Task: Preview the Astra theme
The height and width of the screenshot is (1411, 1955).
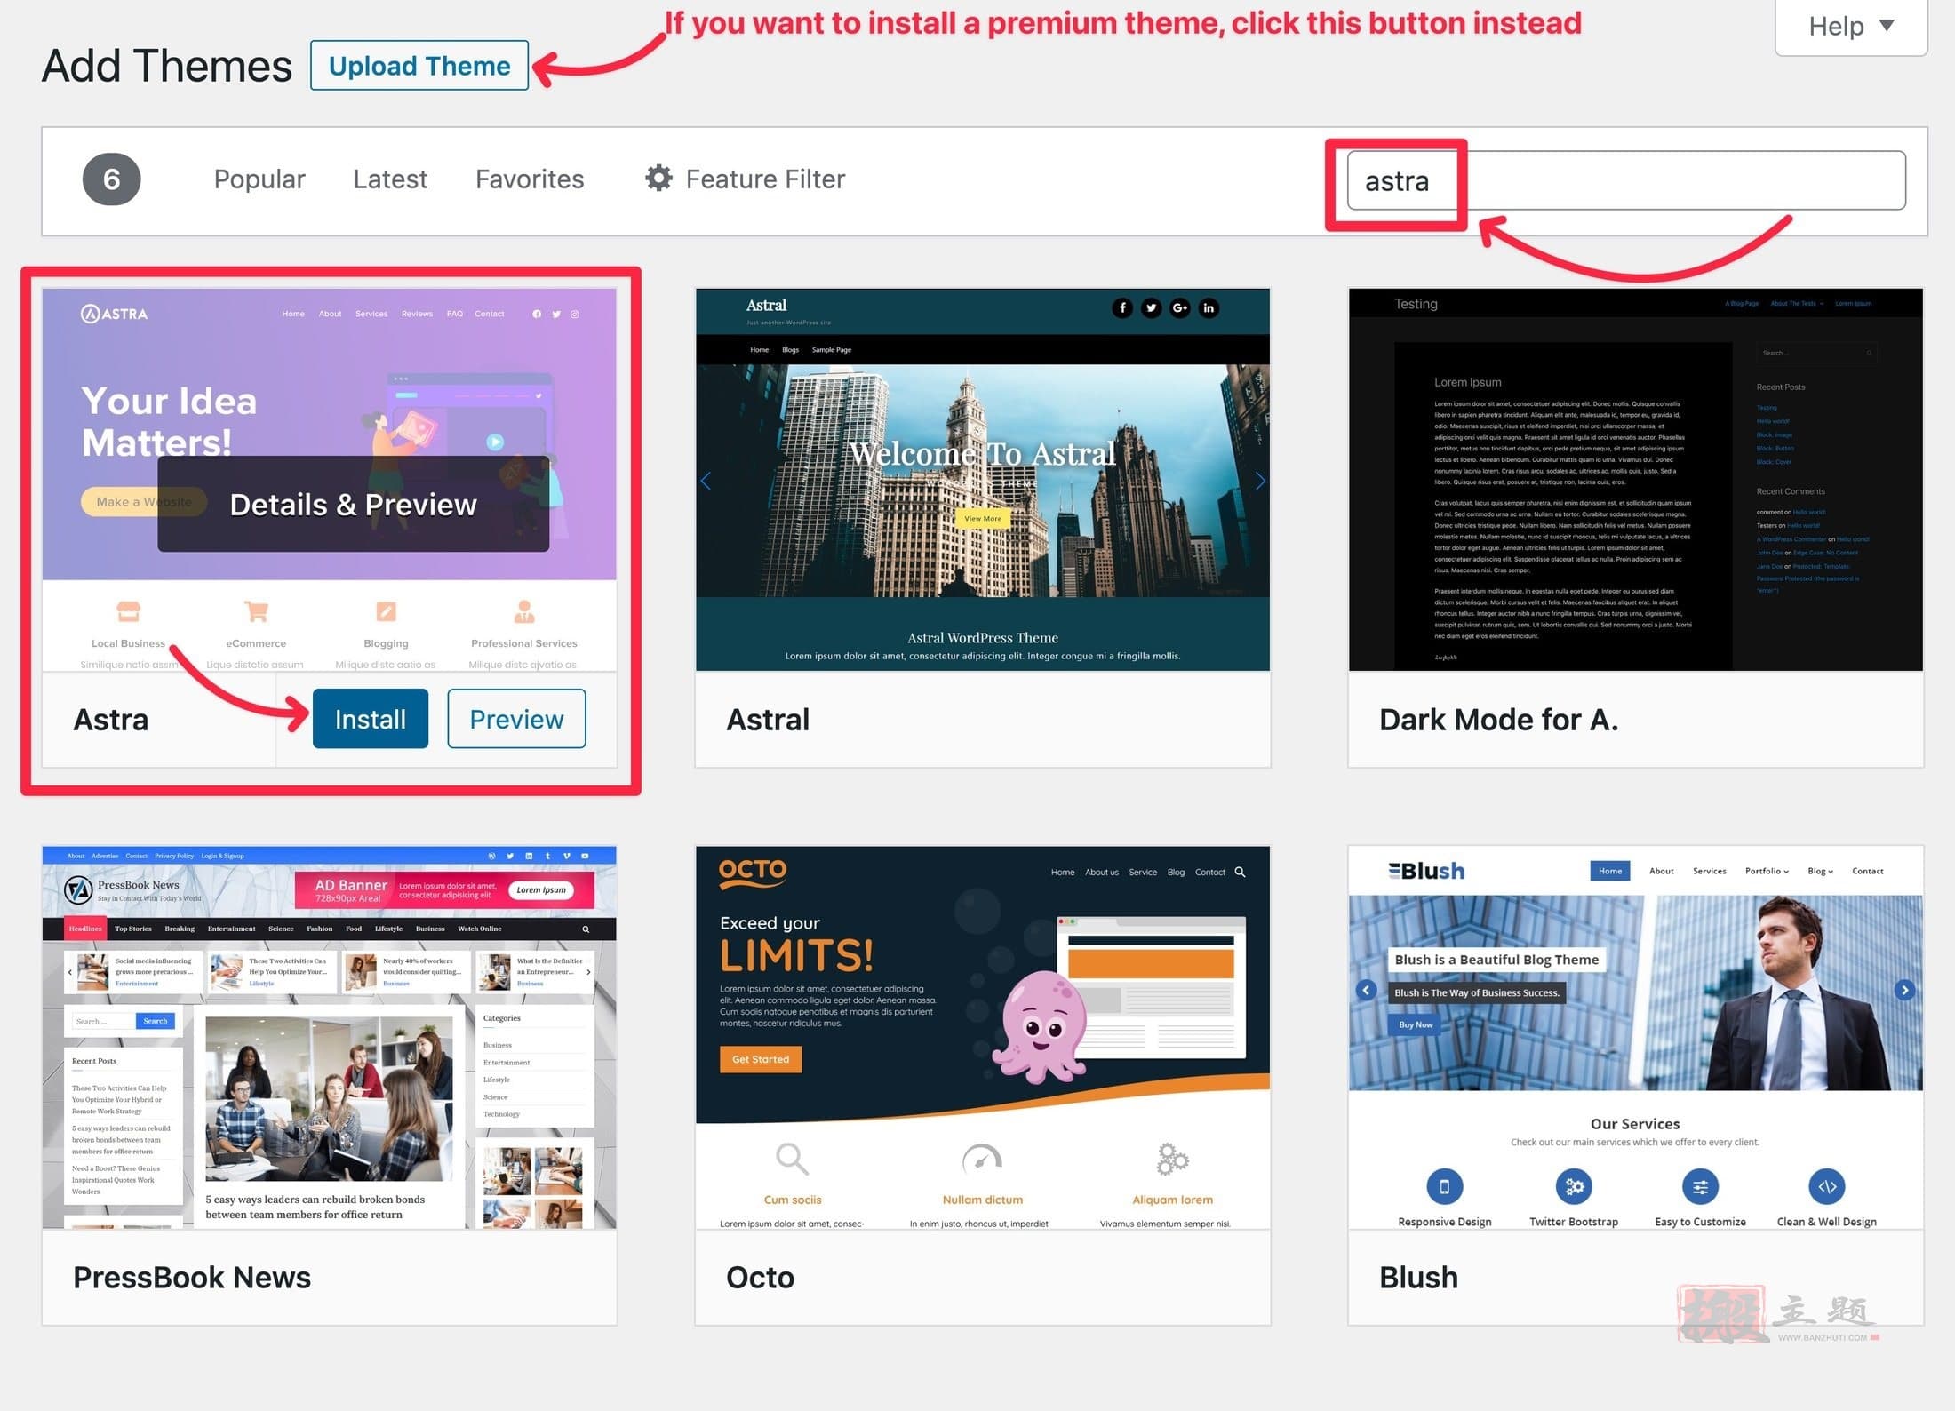Action: click(x=516, y=719)
